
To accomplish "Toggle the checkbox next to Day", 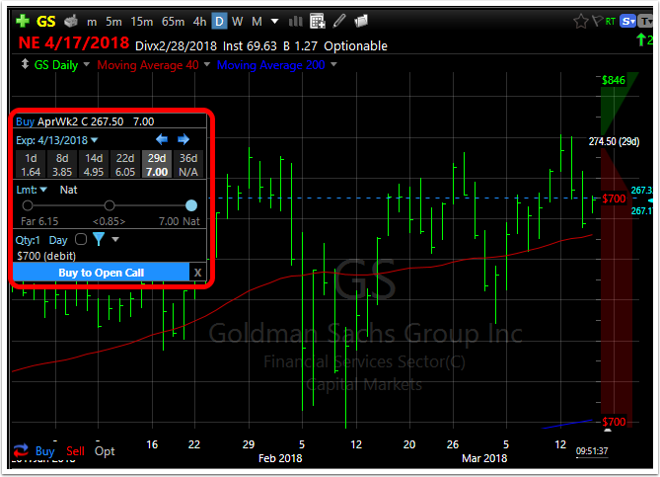I will (81, 239).
